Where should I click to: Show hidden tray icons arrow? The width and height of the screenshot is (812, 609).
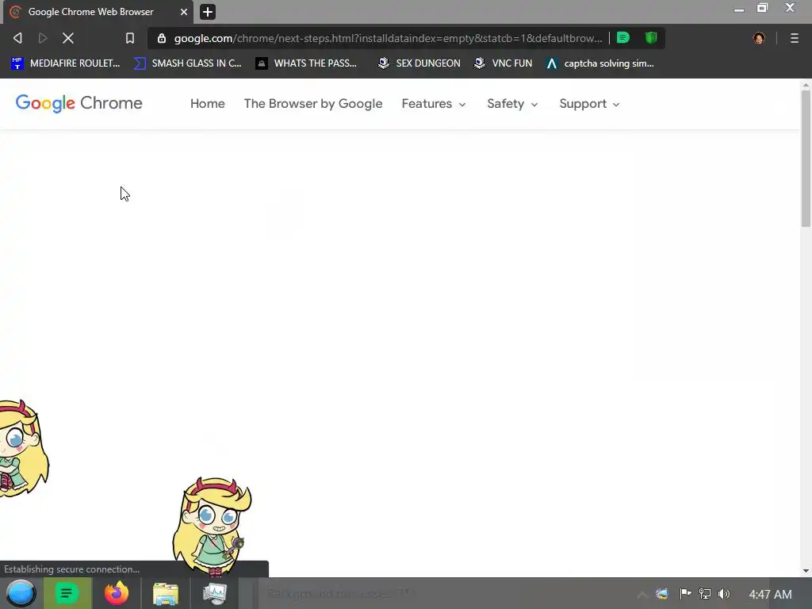(642, 595)
